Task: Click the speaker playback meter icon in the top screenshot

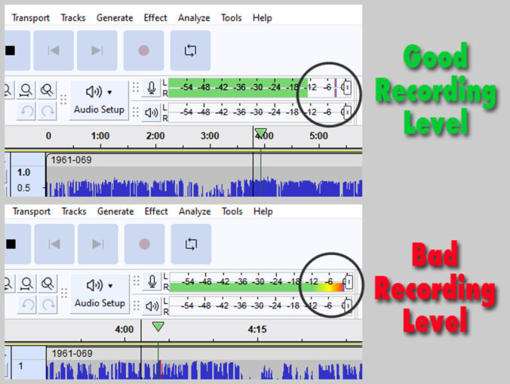Action: click(151, 112)
